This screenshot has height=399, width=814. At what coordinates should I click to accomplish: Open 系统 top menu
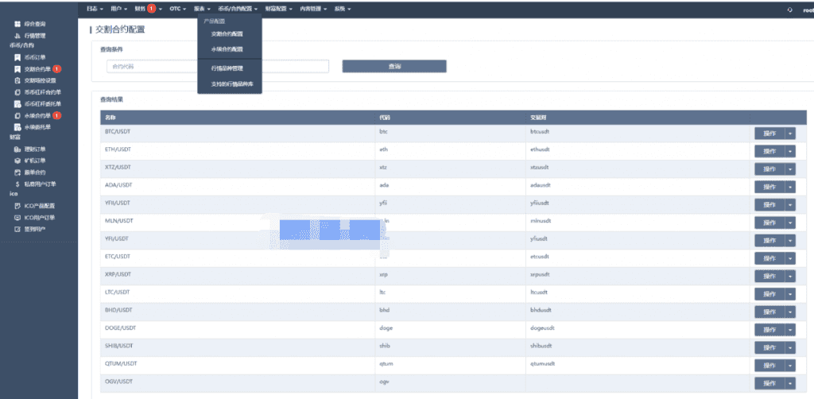342,10
